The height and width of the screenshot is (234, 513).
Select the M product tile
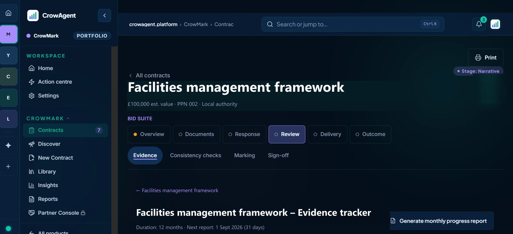(8, 34)
